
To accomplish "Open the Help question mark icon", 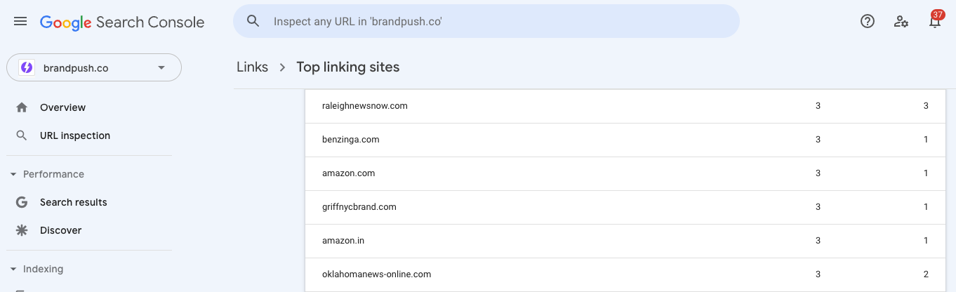I will 868,22.
